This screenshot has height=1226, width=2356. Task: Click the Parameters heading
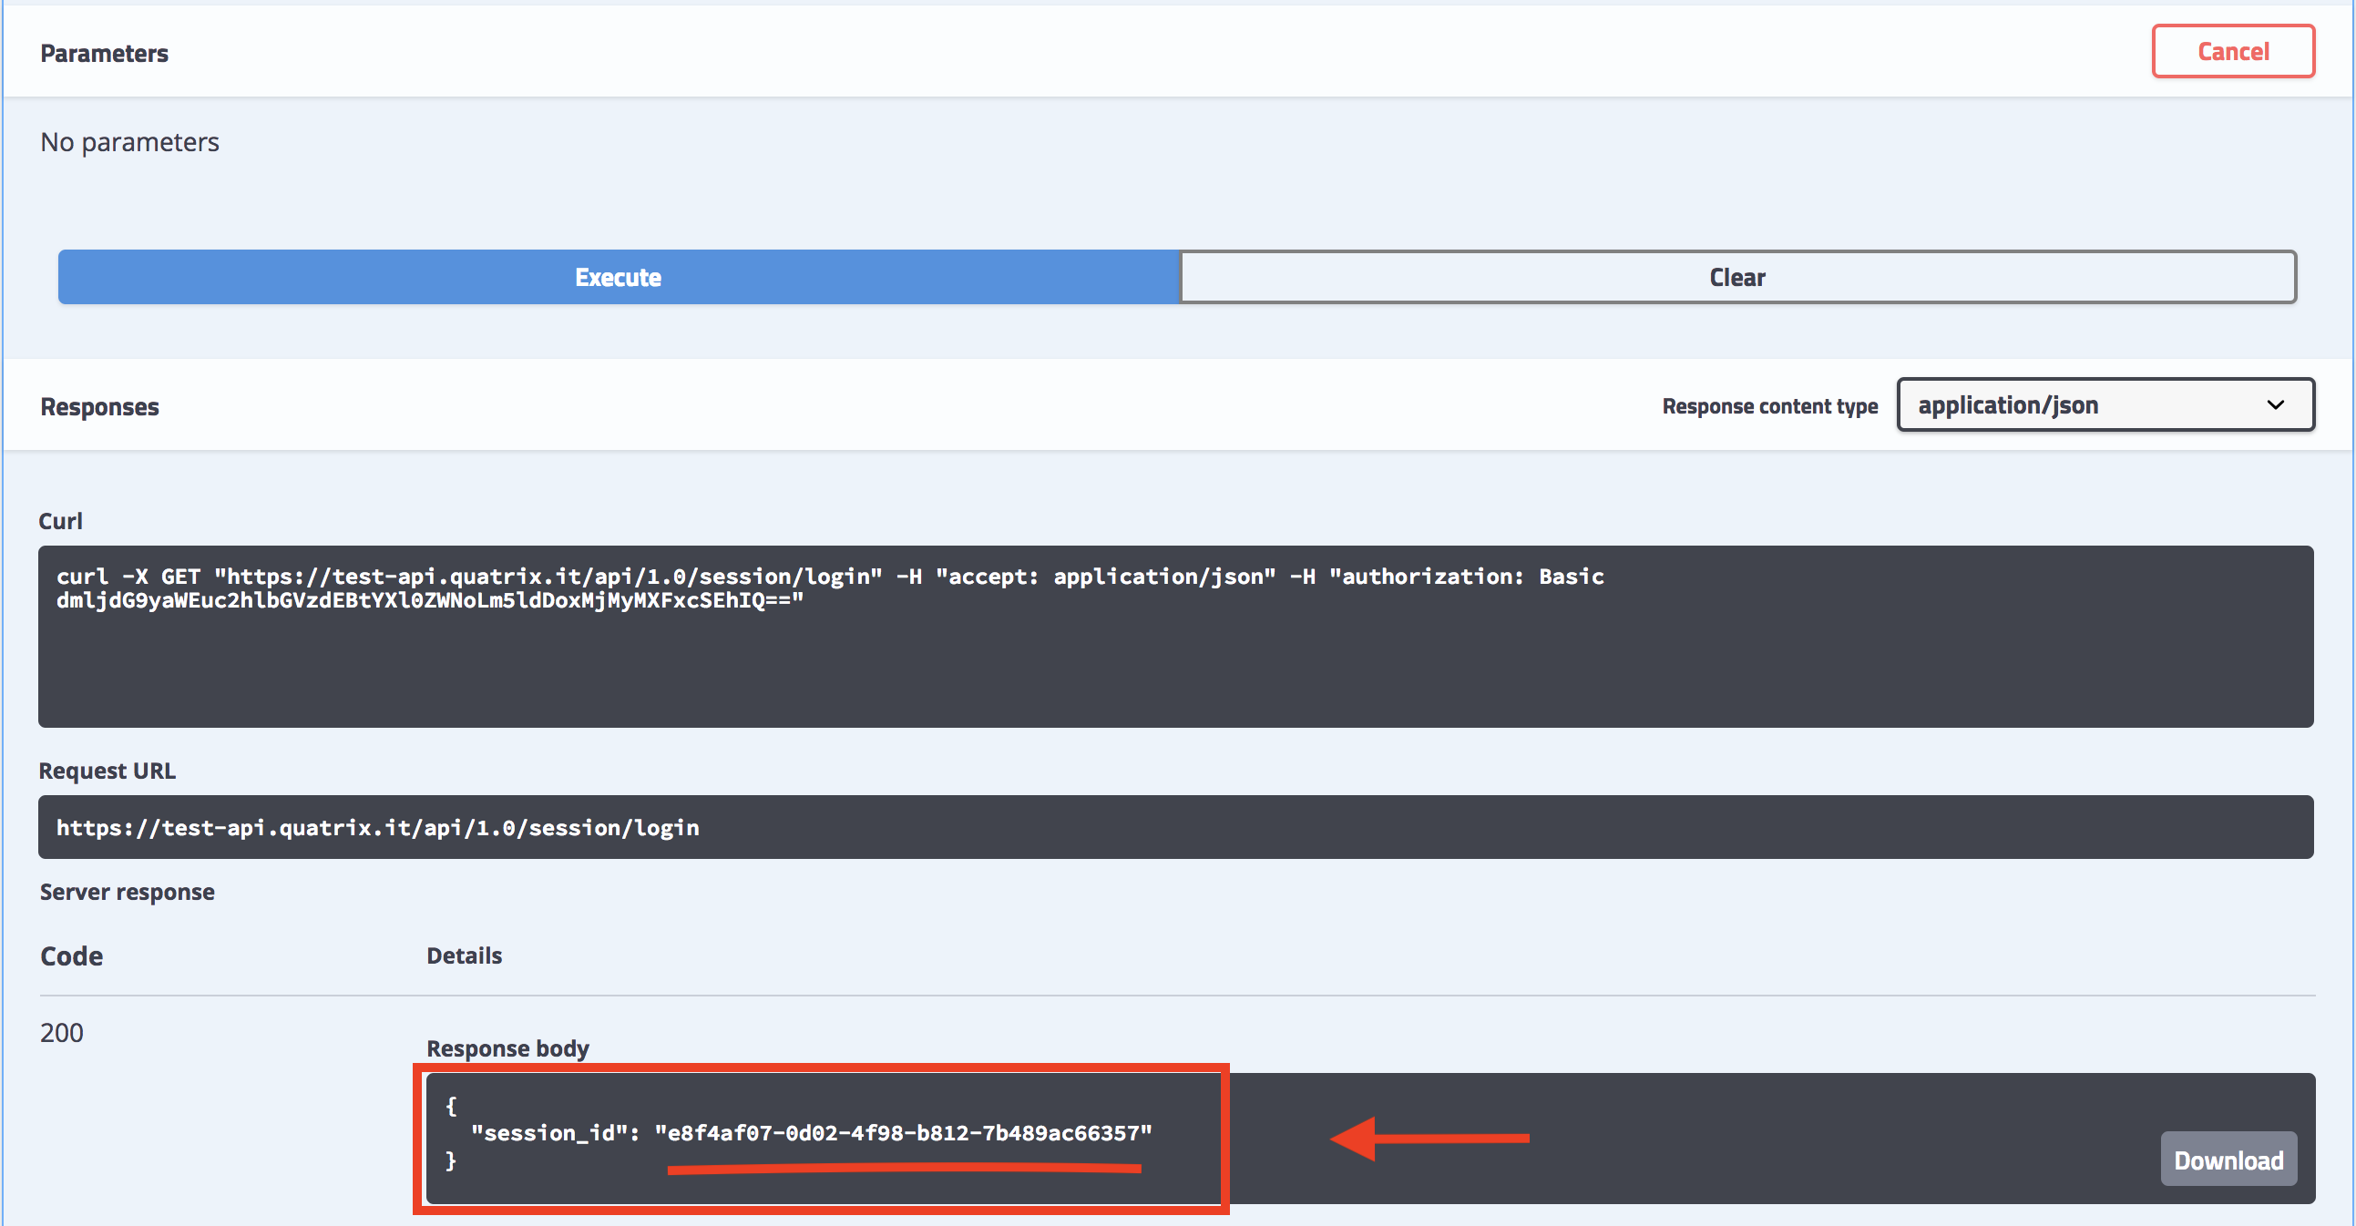[104, 53]
